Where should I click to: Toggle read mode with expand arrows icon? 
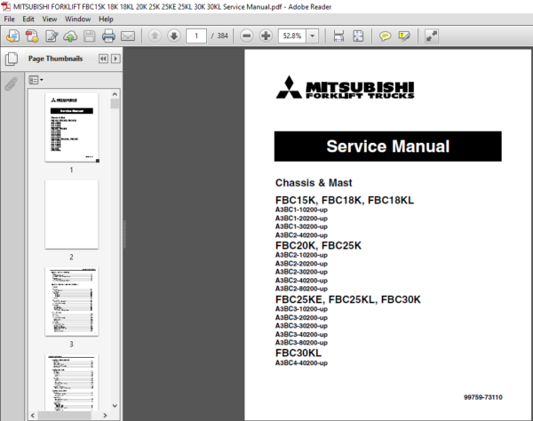click(432, 36)
